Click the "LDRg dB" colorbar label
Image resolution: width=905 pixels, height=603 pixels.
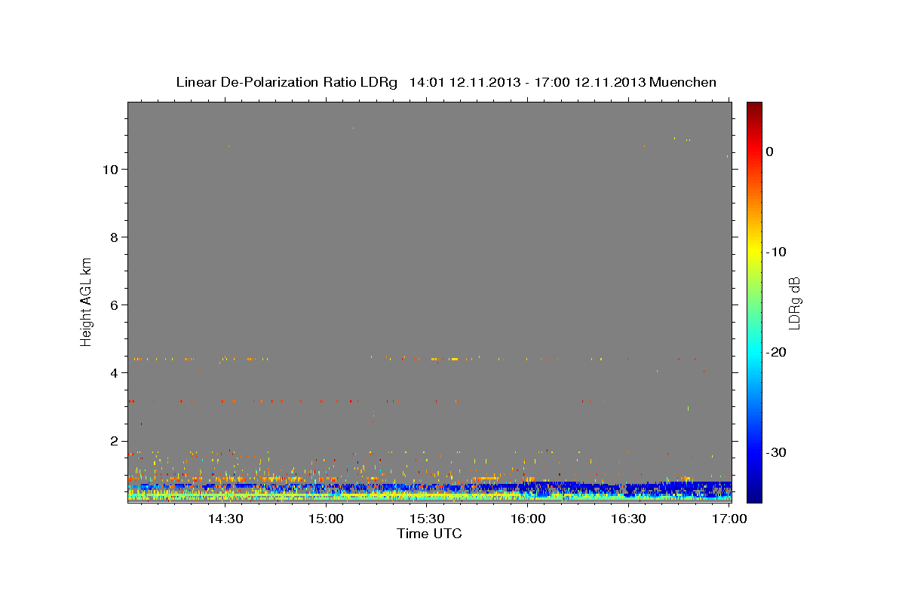(794, 302)
